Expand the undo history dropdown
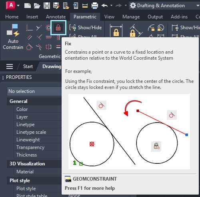Screen dimensions: 200x197 pyautogui.click(x=111, y=6)
